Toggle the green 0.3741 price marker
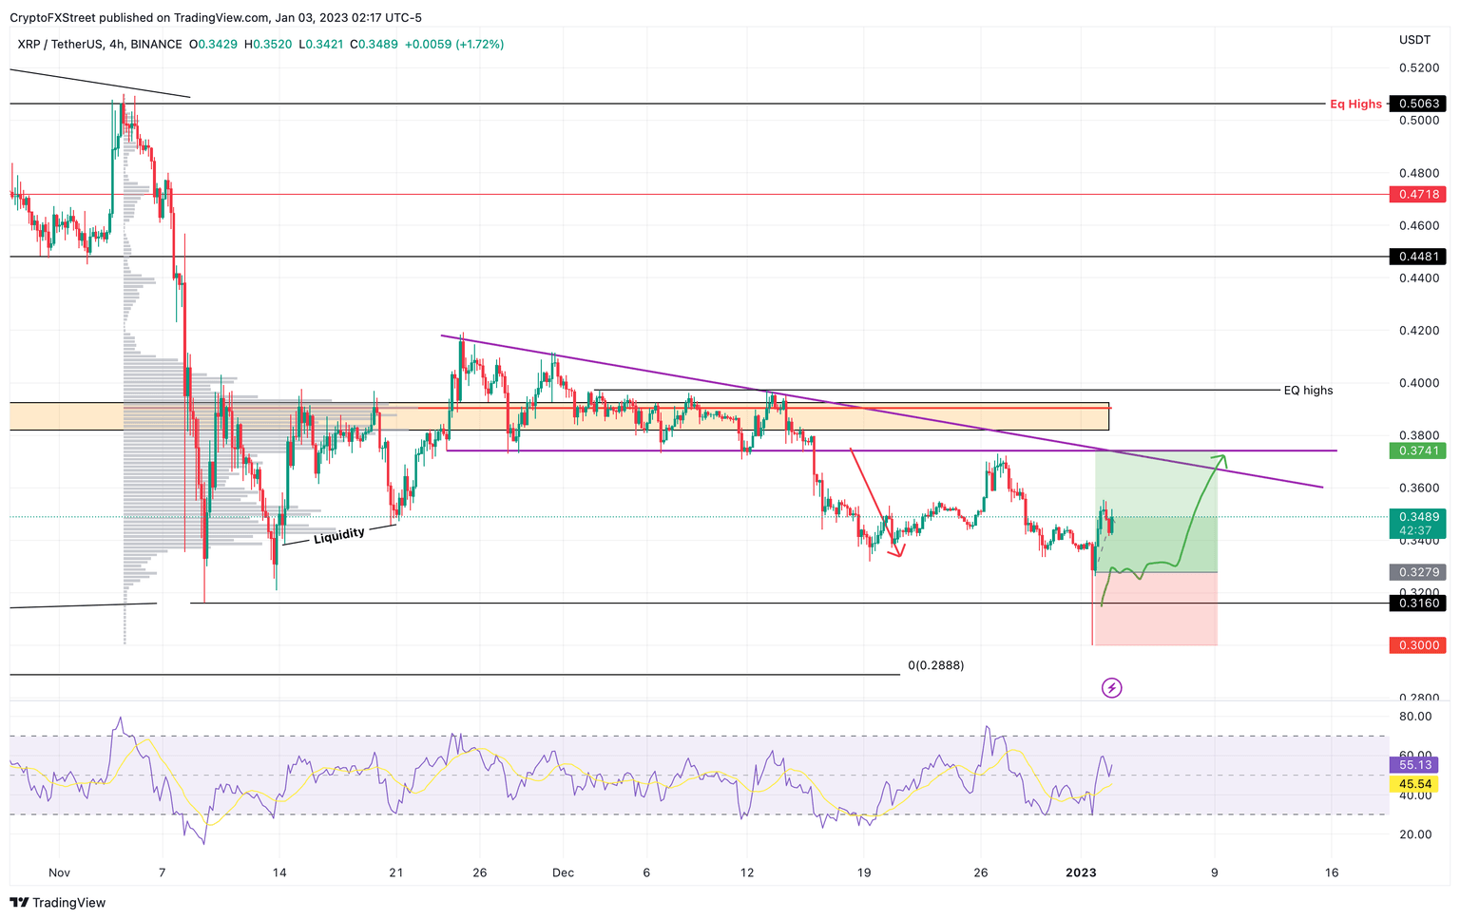Viewport: 1460px width, 920px height. (1420, 450)
